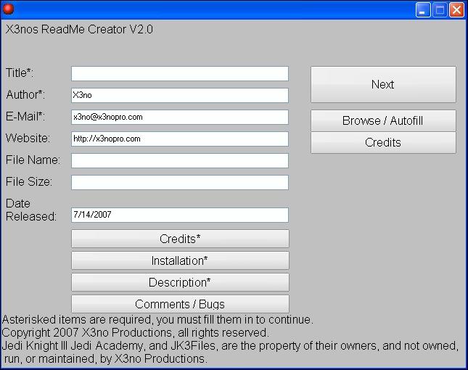Open the Description* section
468x370 pixels.
pos(180,282)
